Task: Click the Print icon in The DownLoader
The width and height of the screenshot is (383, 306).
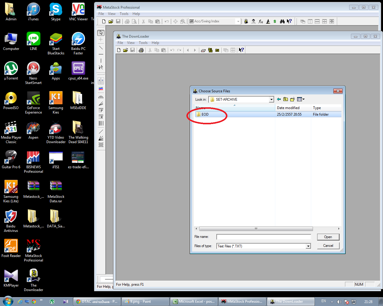Action: tap(141, 50)
